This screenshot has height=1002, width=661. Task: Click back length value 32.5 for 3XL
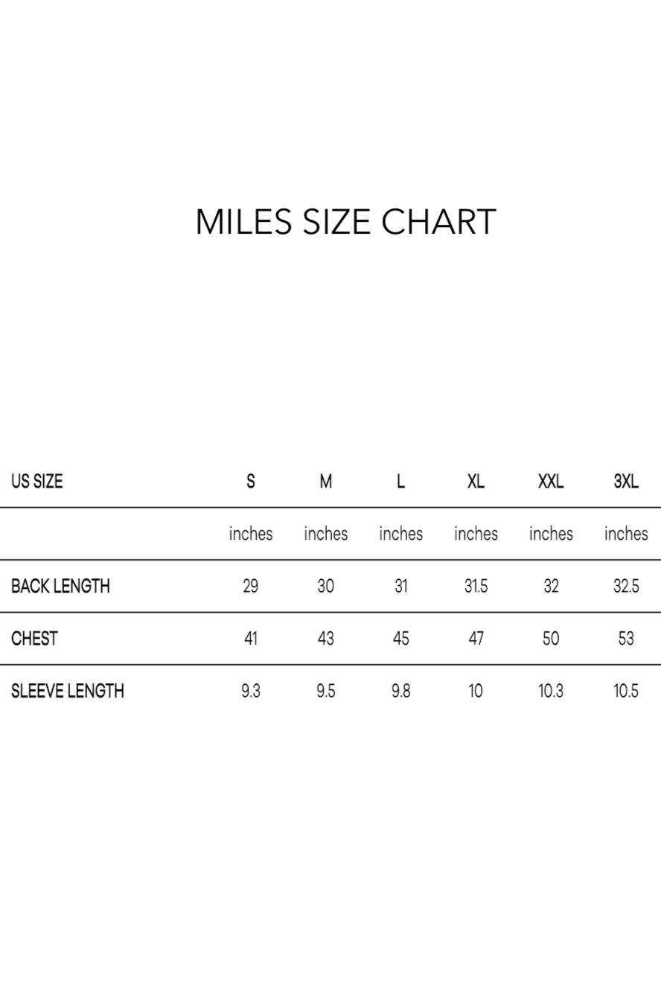[x=626, y=586]
